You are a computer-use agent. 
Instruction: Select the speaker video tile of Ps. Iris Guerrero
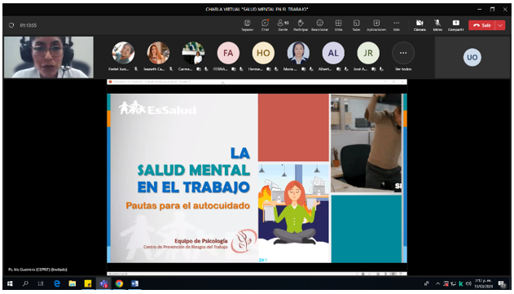(x=49, y=57)
